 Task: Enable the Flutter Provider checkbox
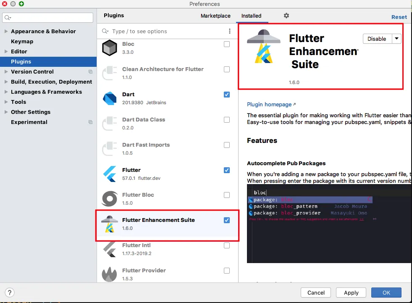click(227, 271)
